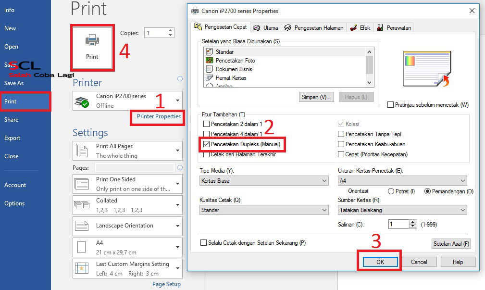Open the Page Setup link
Screen dimensions: 485x290
(x=166, y=284)
